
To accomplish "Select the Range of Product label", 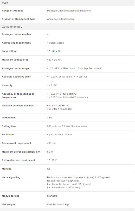I will (x=12, y=11).
